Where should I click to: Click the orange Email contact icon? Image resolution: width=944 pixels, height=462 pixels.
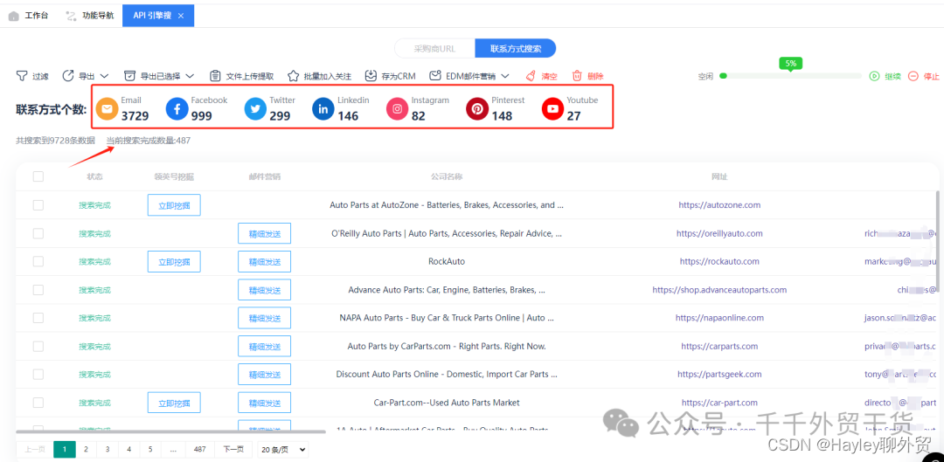point(107,109)
